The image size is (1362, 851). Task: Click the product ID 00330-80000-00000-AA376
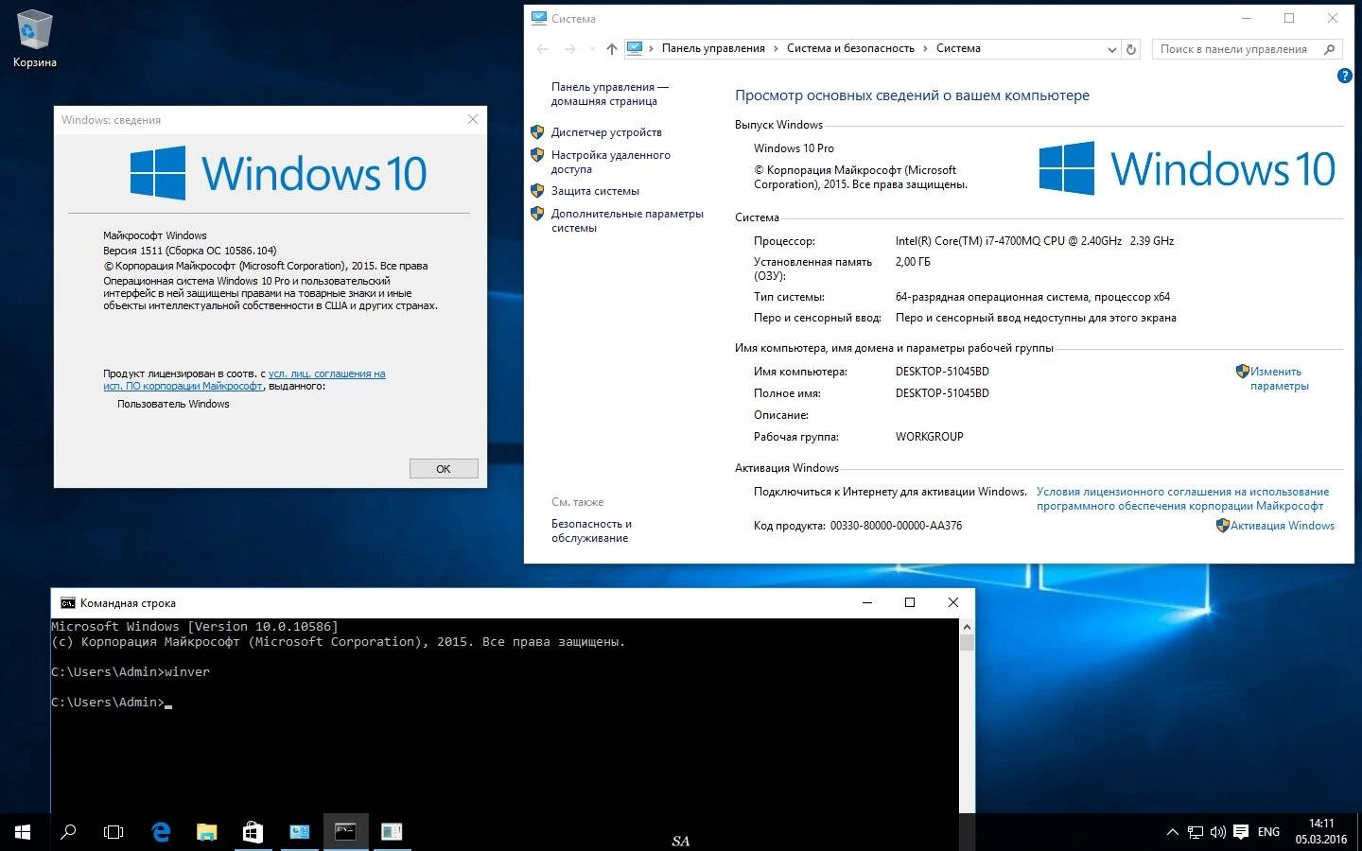[896, 526]
